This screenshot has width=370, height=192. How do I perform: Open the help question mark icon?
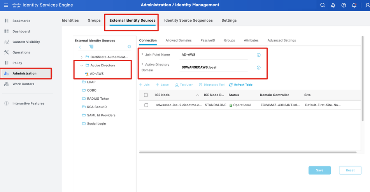(x=344, y=5)
